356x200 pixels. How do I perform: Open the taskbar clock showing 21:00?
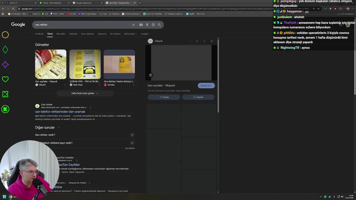pyautogui.click(x=349, y=197)
